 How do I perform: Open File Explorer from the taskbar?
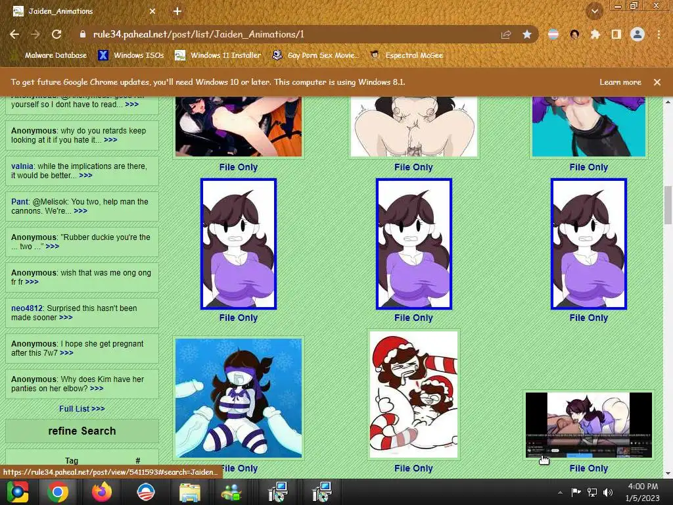189,492
